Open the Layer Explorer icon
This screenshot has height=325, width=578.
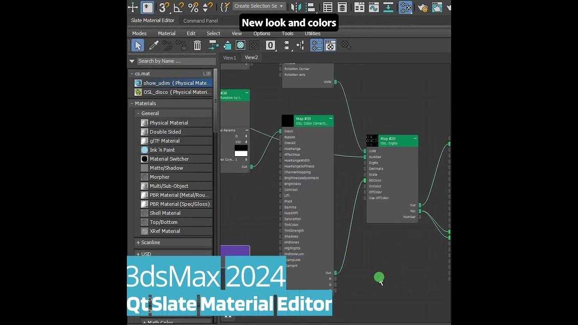point(342,7)
